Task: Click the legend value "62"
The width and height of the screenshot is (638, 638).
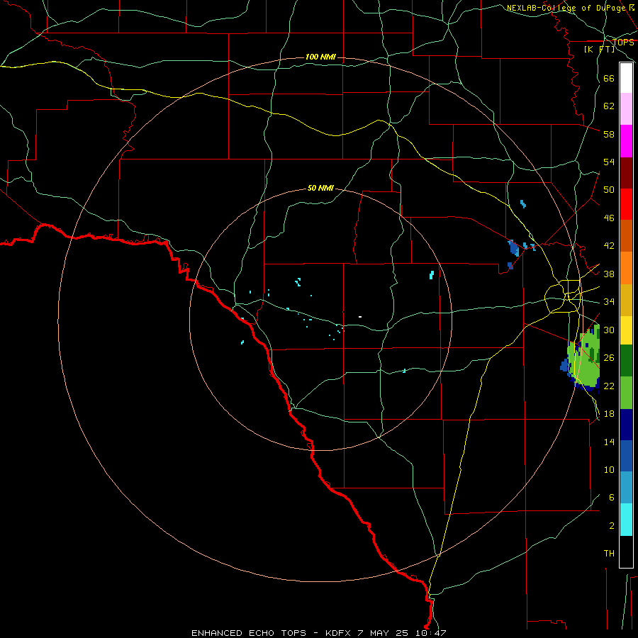Action: point(609,106)
